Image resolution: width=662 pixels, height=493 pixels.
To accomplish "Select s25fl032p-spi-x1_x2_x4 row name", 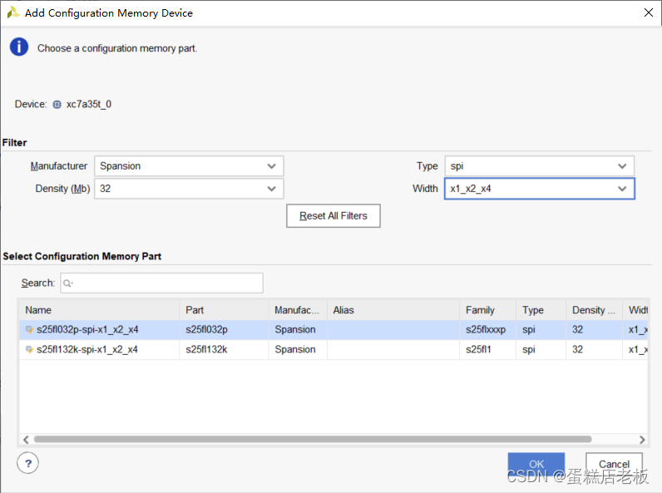I will (x=87, y=330).
